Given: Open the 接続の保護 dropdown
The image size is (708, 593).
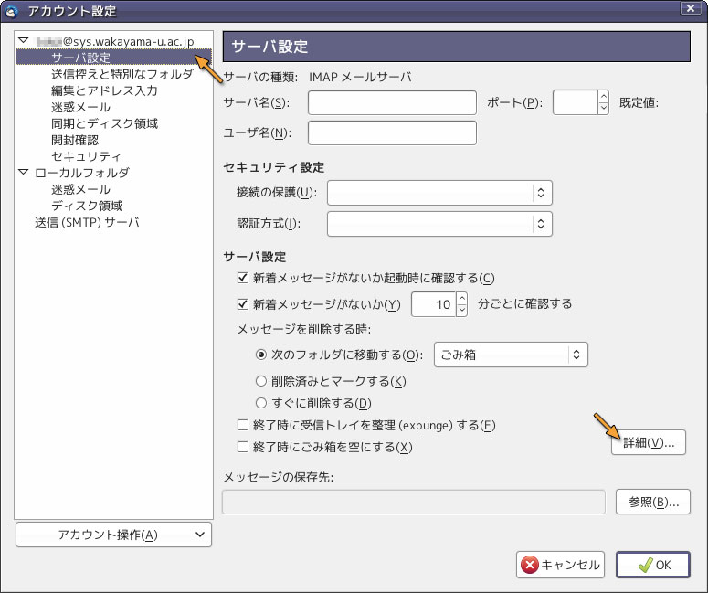Looking at the screenshot, I should (x=439, y=193).
